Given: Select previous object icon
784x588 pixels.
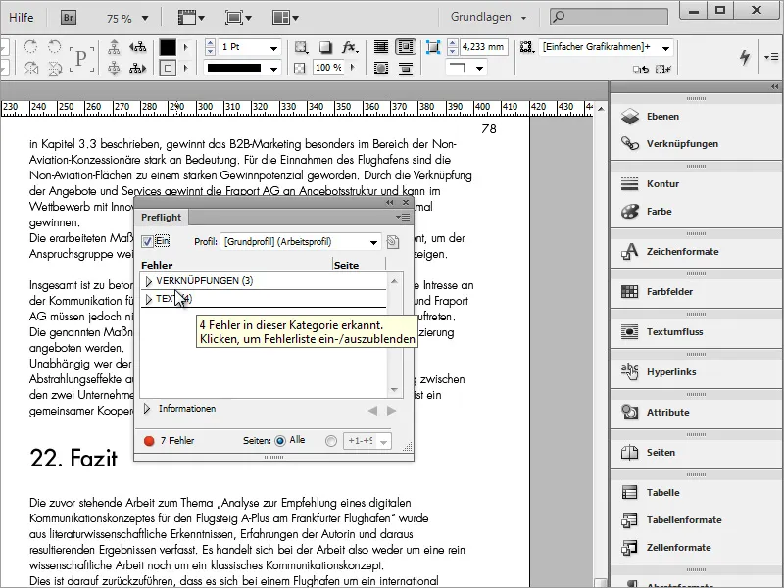Looking at the screenshot, I should coord(137,47).
